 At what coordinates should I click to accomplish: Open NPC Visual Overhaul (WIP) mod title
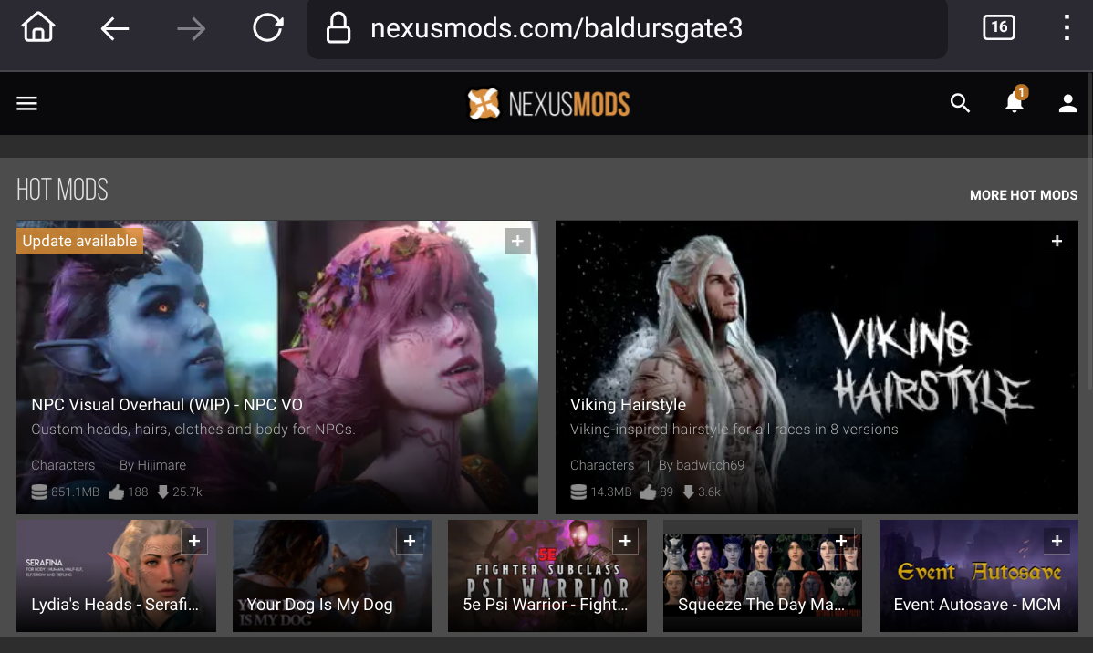click(167, 405)
